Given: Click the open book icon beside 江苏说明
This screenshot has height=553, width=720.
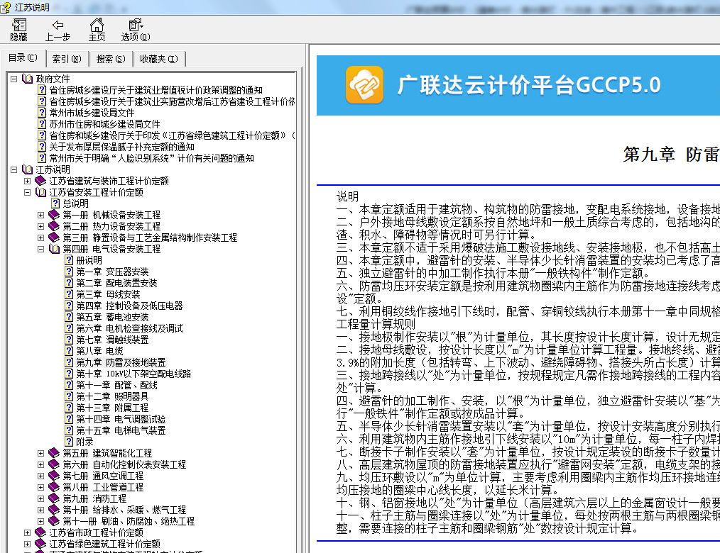Looking at the screenshot, I should (x=28, y=169).
